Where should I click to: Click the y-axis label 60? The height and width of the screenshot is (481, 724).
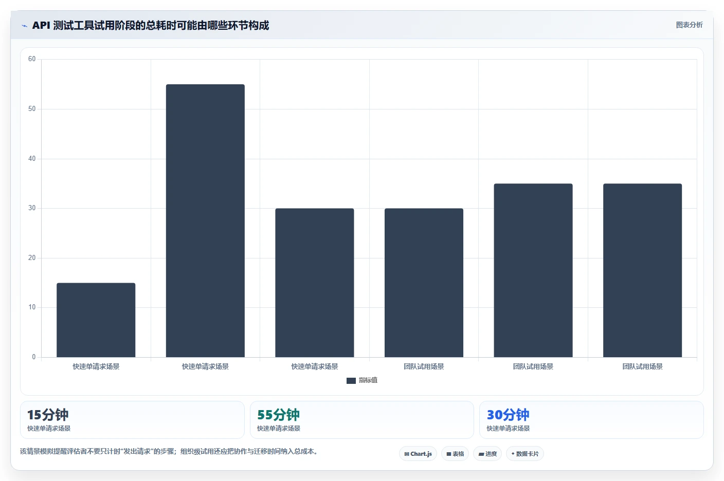32,59
